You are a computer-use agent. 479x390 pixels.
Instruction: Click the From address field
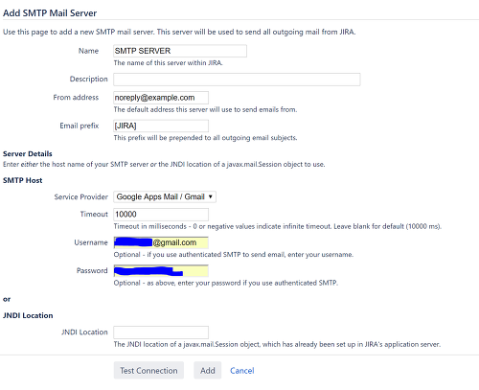pos(161,98)
